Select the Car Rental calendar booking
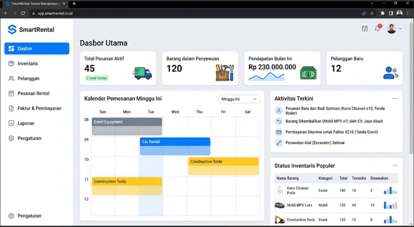Viewport: 414px width, 227px height. 175,146
